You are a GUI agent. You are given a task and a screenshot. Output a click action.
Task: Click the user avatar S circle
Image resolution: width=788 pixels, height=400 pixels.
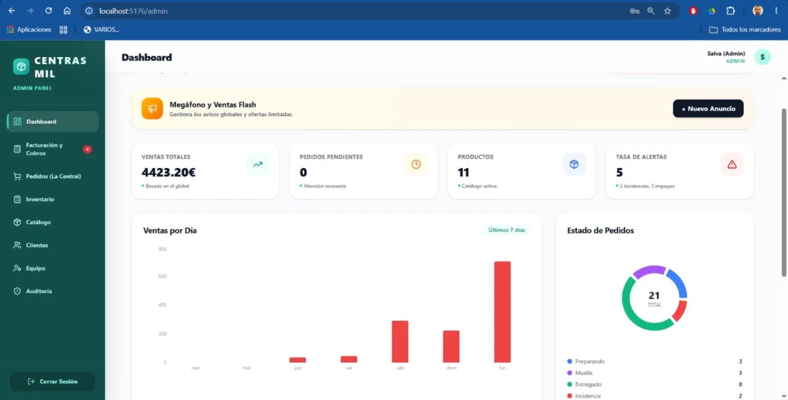pos(762,57)
